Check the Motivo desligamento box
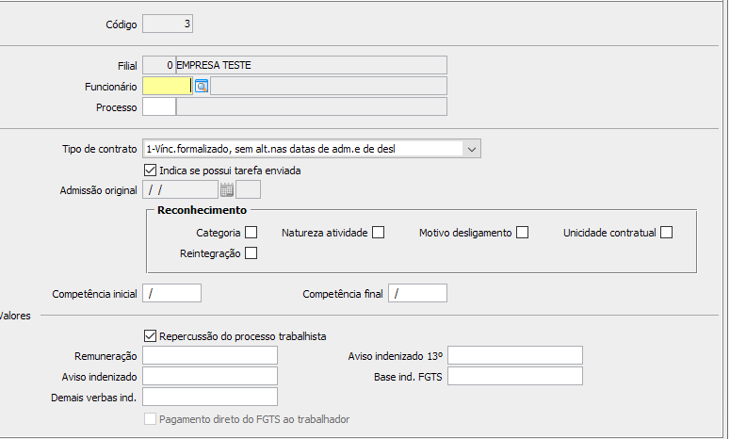The height and width of the screenshot is (439, 730). click(523, 233)
